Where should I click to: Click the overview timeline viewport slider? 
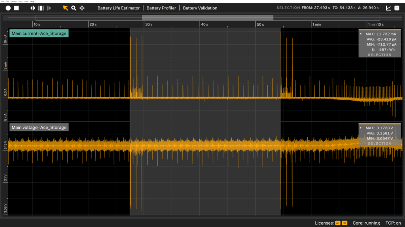pyautogui.click(x=208, y=18)
